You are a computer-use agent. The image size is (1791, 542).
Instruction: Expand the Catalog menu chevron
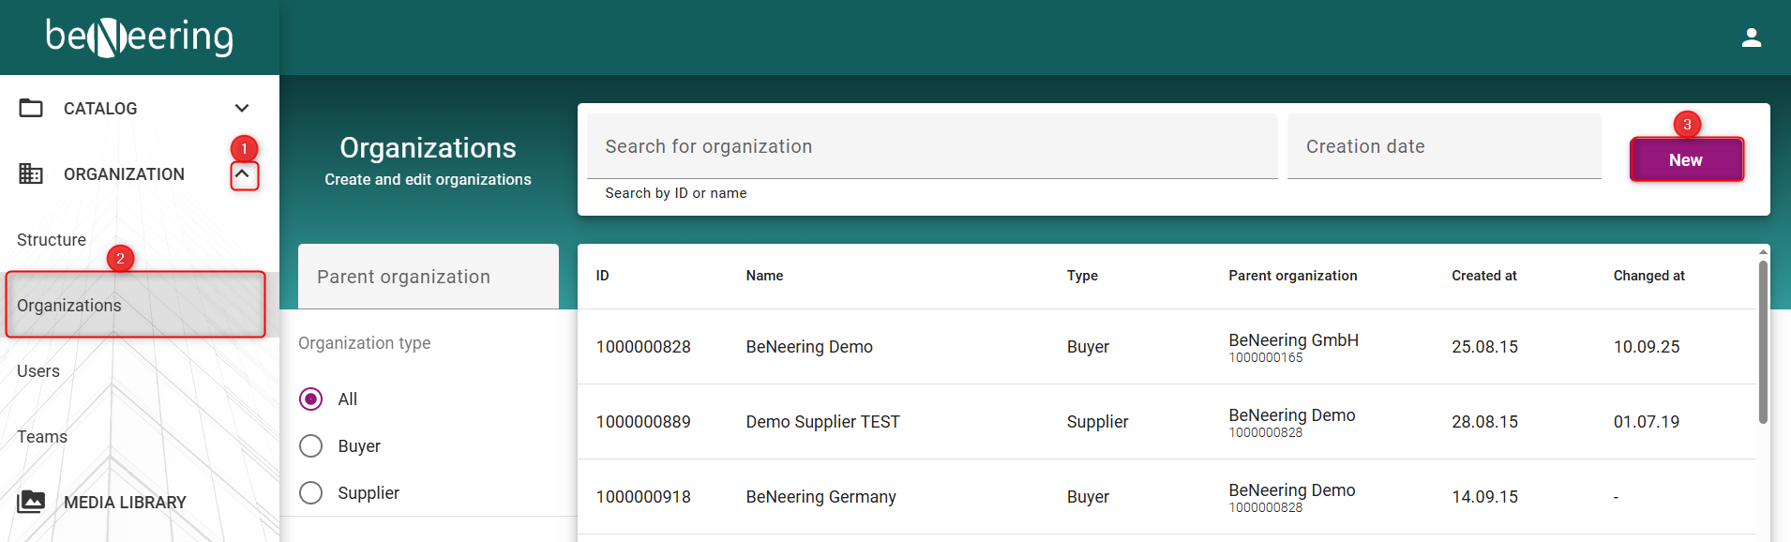(242, 108)
